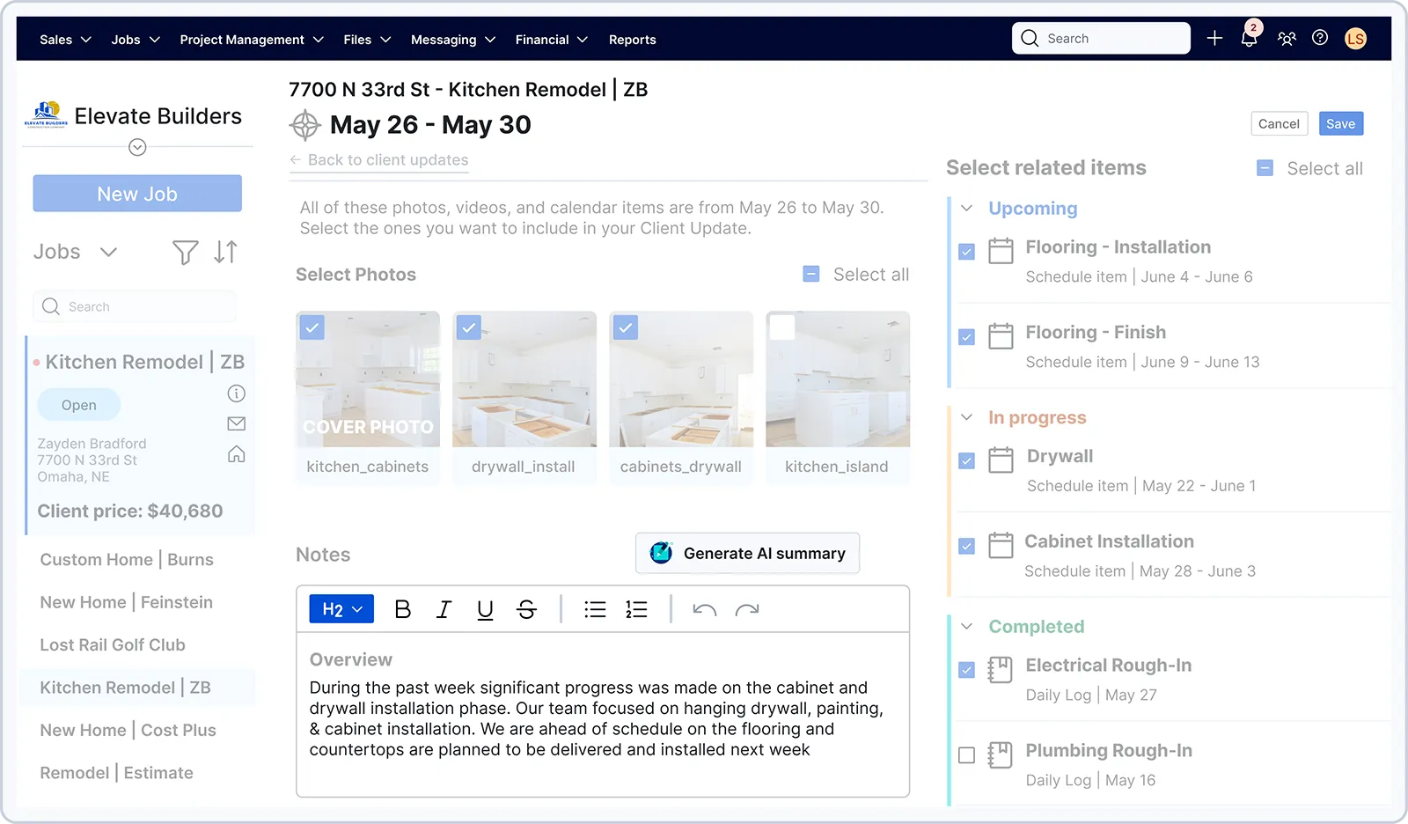Check the Plumbing Rough-In checkbox
This screenshot has height=824, width=1408.
pyautogui.click(x=966, y=755)
